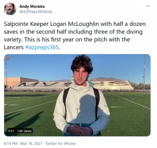Screen dimensions: 157x148
Task: Click the tan building behind the bleachers
Action: click(21, 82)
